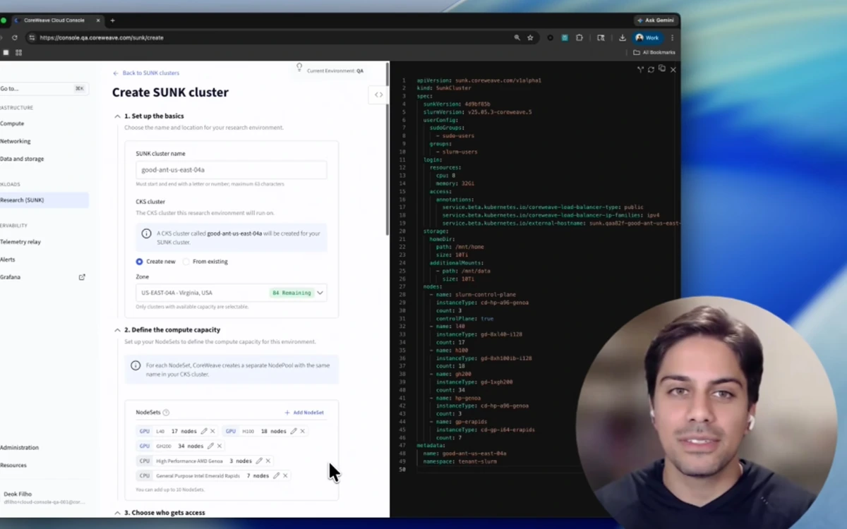The image size is (847, 529).
Task: Expand section 3 Choose who gets access
Action: tap(118, 513)
